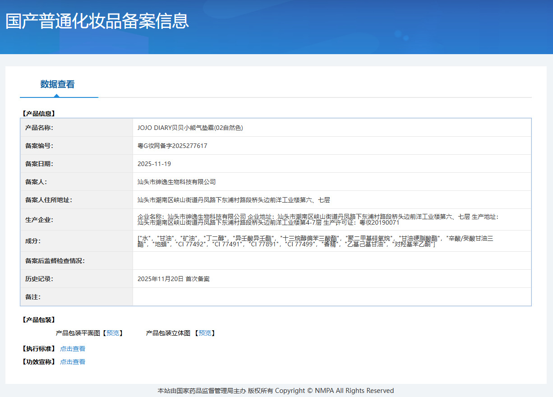
Task: Open the 数据查看 tab
Action: pyautogui.click(x=57, y=84)
